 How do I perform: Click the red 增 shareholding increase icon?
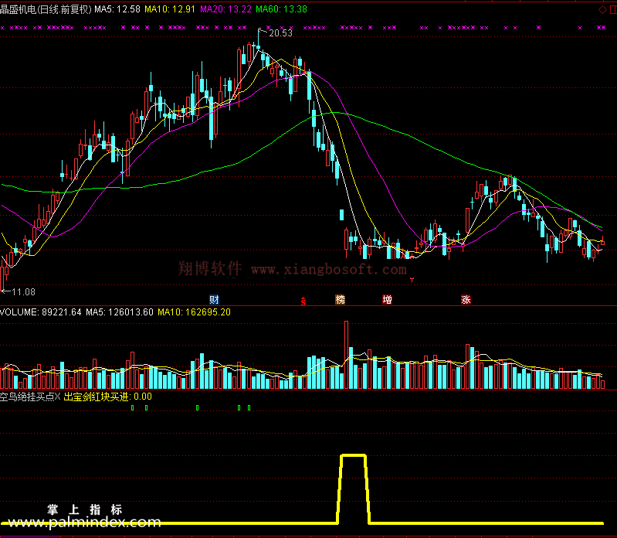point(387,300)
